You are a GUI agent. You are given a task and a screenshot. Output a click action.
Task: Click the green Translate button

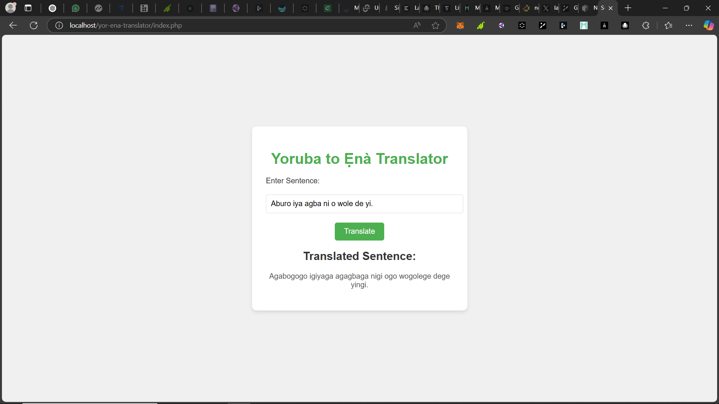359,231
